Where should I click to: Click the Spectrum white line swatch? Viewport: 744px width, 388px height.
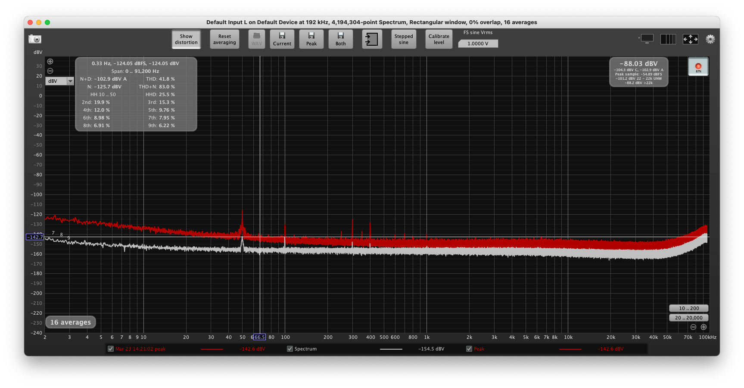click(391, 349)
